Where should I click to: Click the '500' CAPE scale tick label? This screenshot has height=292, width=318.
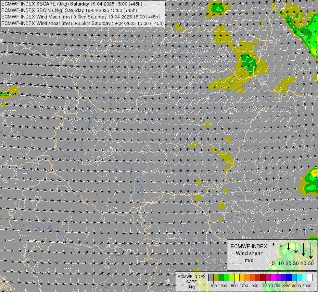click(x=235, y=286)
